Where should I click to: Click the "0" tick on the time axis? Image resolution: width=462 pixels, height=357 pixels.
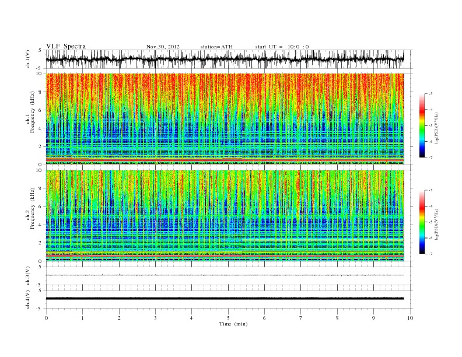46,318
